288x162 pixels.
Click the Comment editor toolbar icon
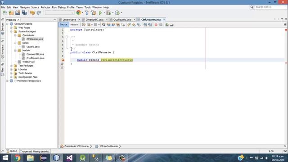(x=167, y=25)
